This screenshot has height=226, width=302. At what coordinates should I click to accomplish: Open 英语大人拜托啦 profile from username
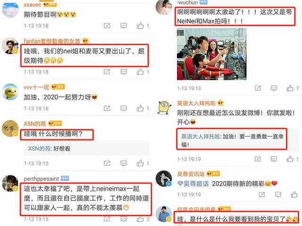point(196,103)
